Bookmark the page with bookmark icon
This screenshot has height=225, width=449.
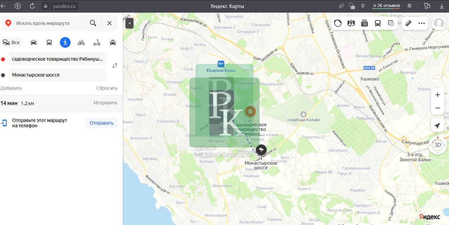tap(409, 6)
